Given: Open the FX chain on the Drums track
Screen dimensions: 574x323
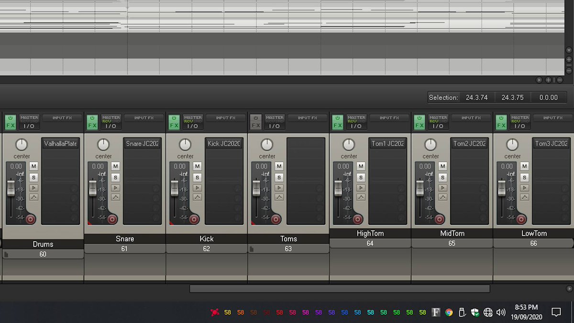Looking at the screenshot, I should click(x=11, y=122).
